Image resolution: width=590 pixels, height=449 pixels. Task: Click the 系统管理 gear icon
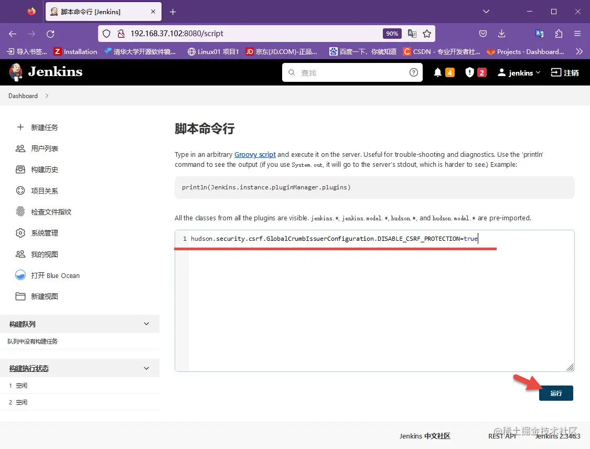[x=20, y=233]
